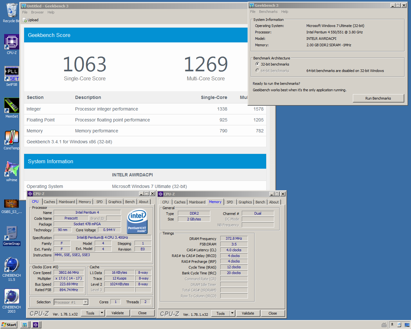Click the Untitled Geekbench 3 window icon
This screenshot has height=329, width=411.
point(23,6)
